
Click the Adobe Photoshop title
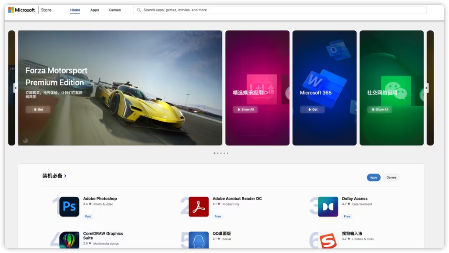pos(100,199)
